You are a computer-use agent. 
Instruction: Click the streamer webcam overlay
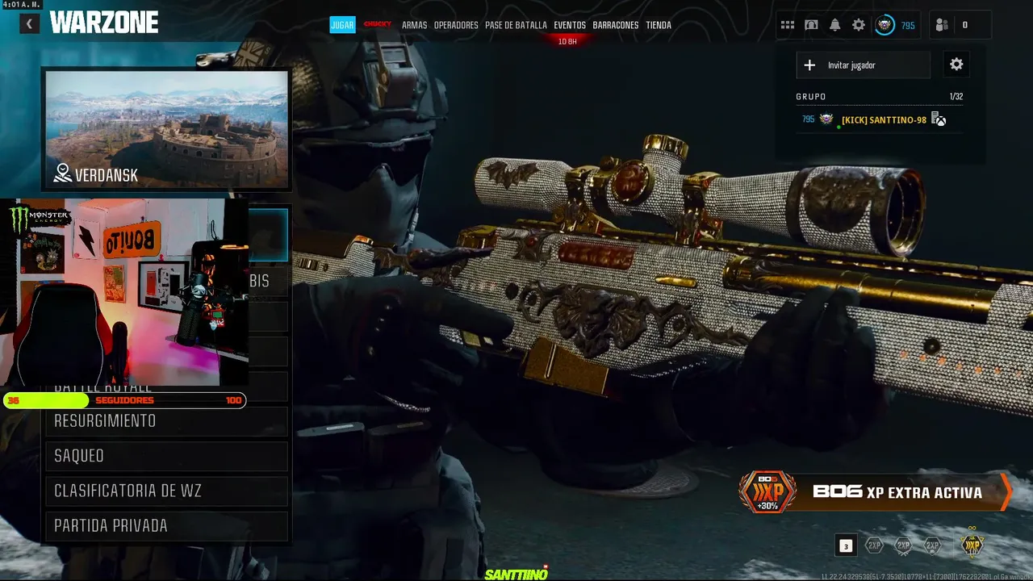[x=124, y=292]
